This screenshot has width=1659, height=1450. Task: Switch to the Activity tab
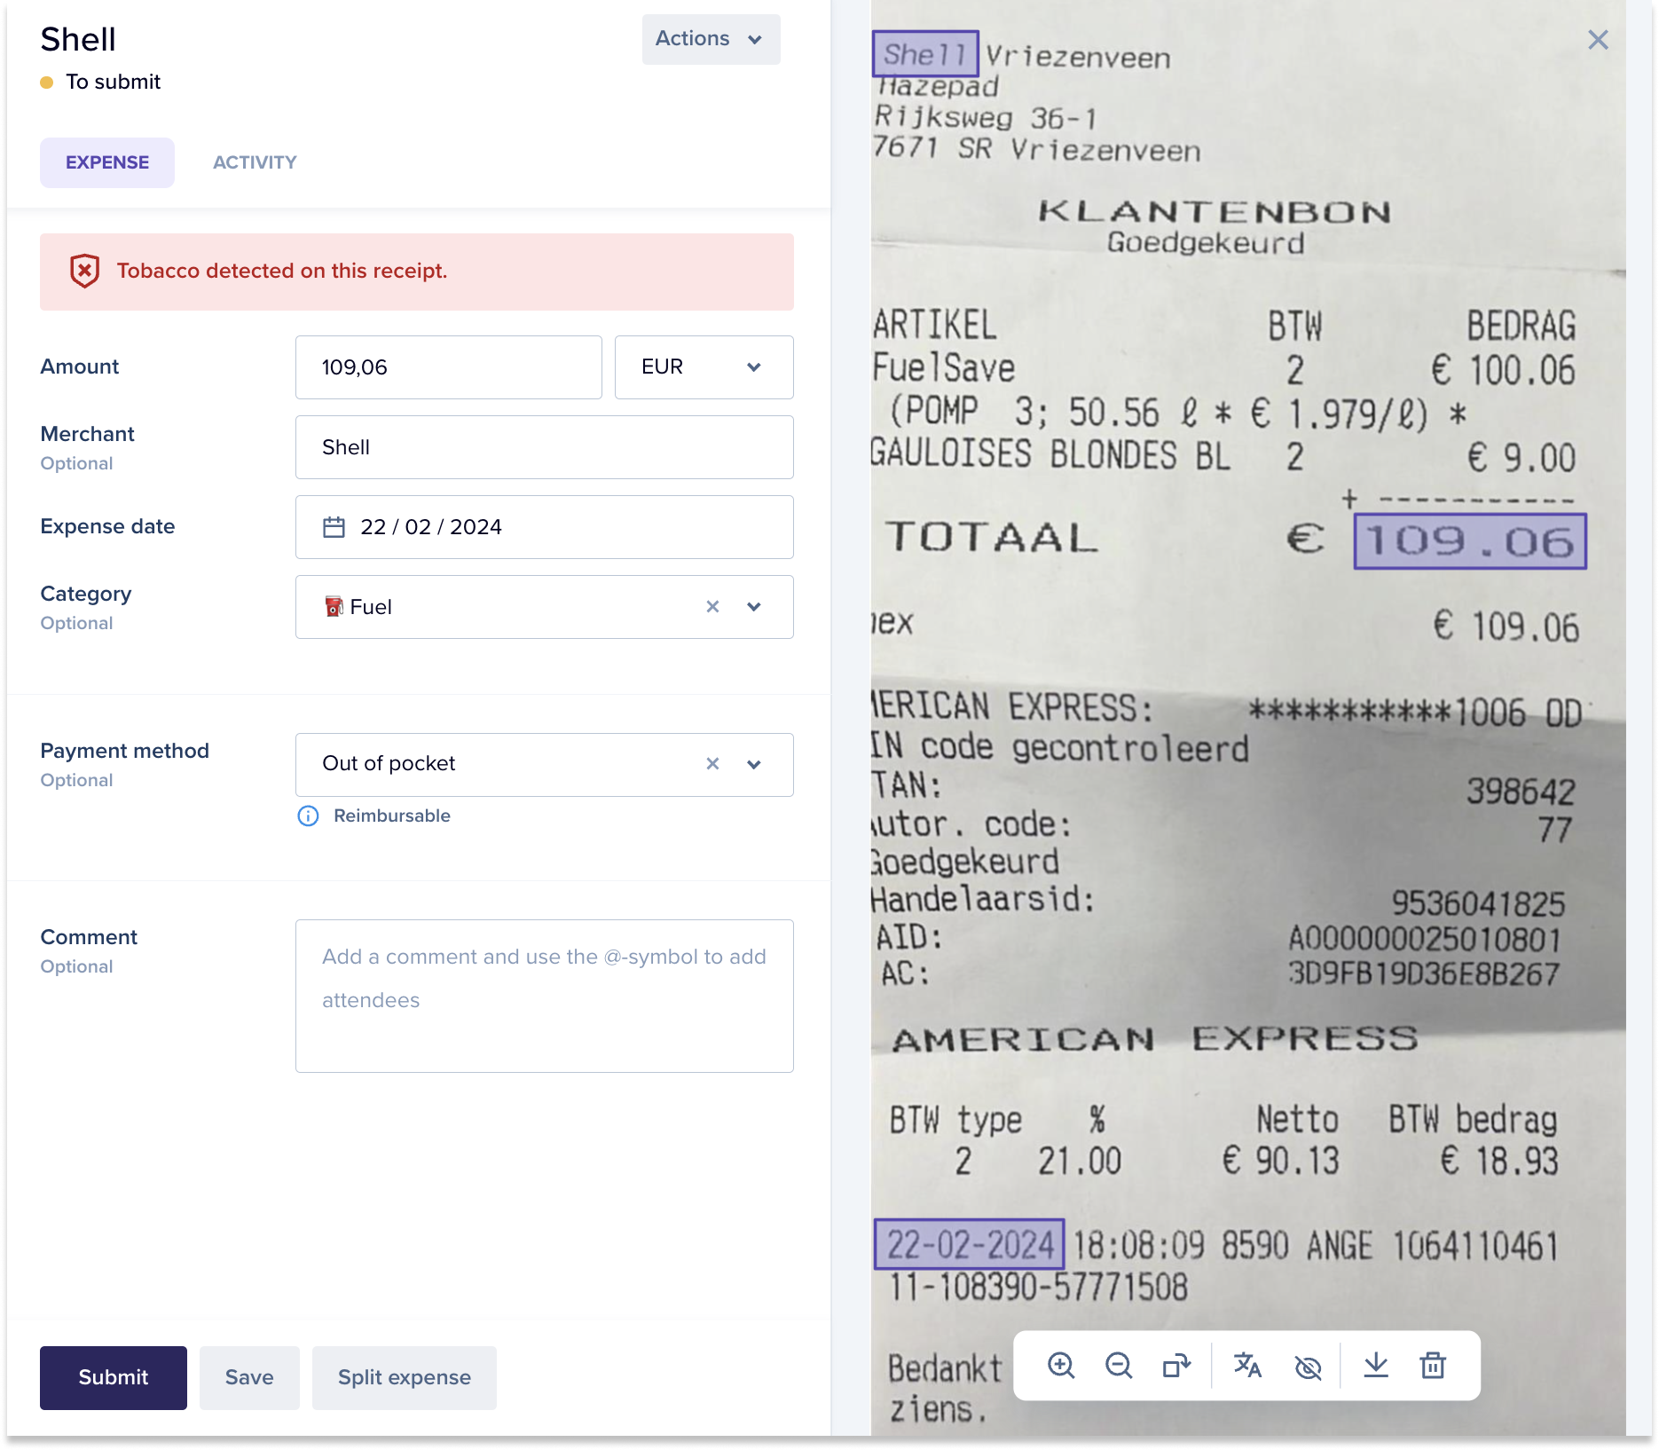(x=255, y=162)
